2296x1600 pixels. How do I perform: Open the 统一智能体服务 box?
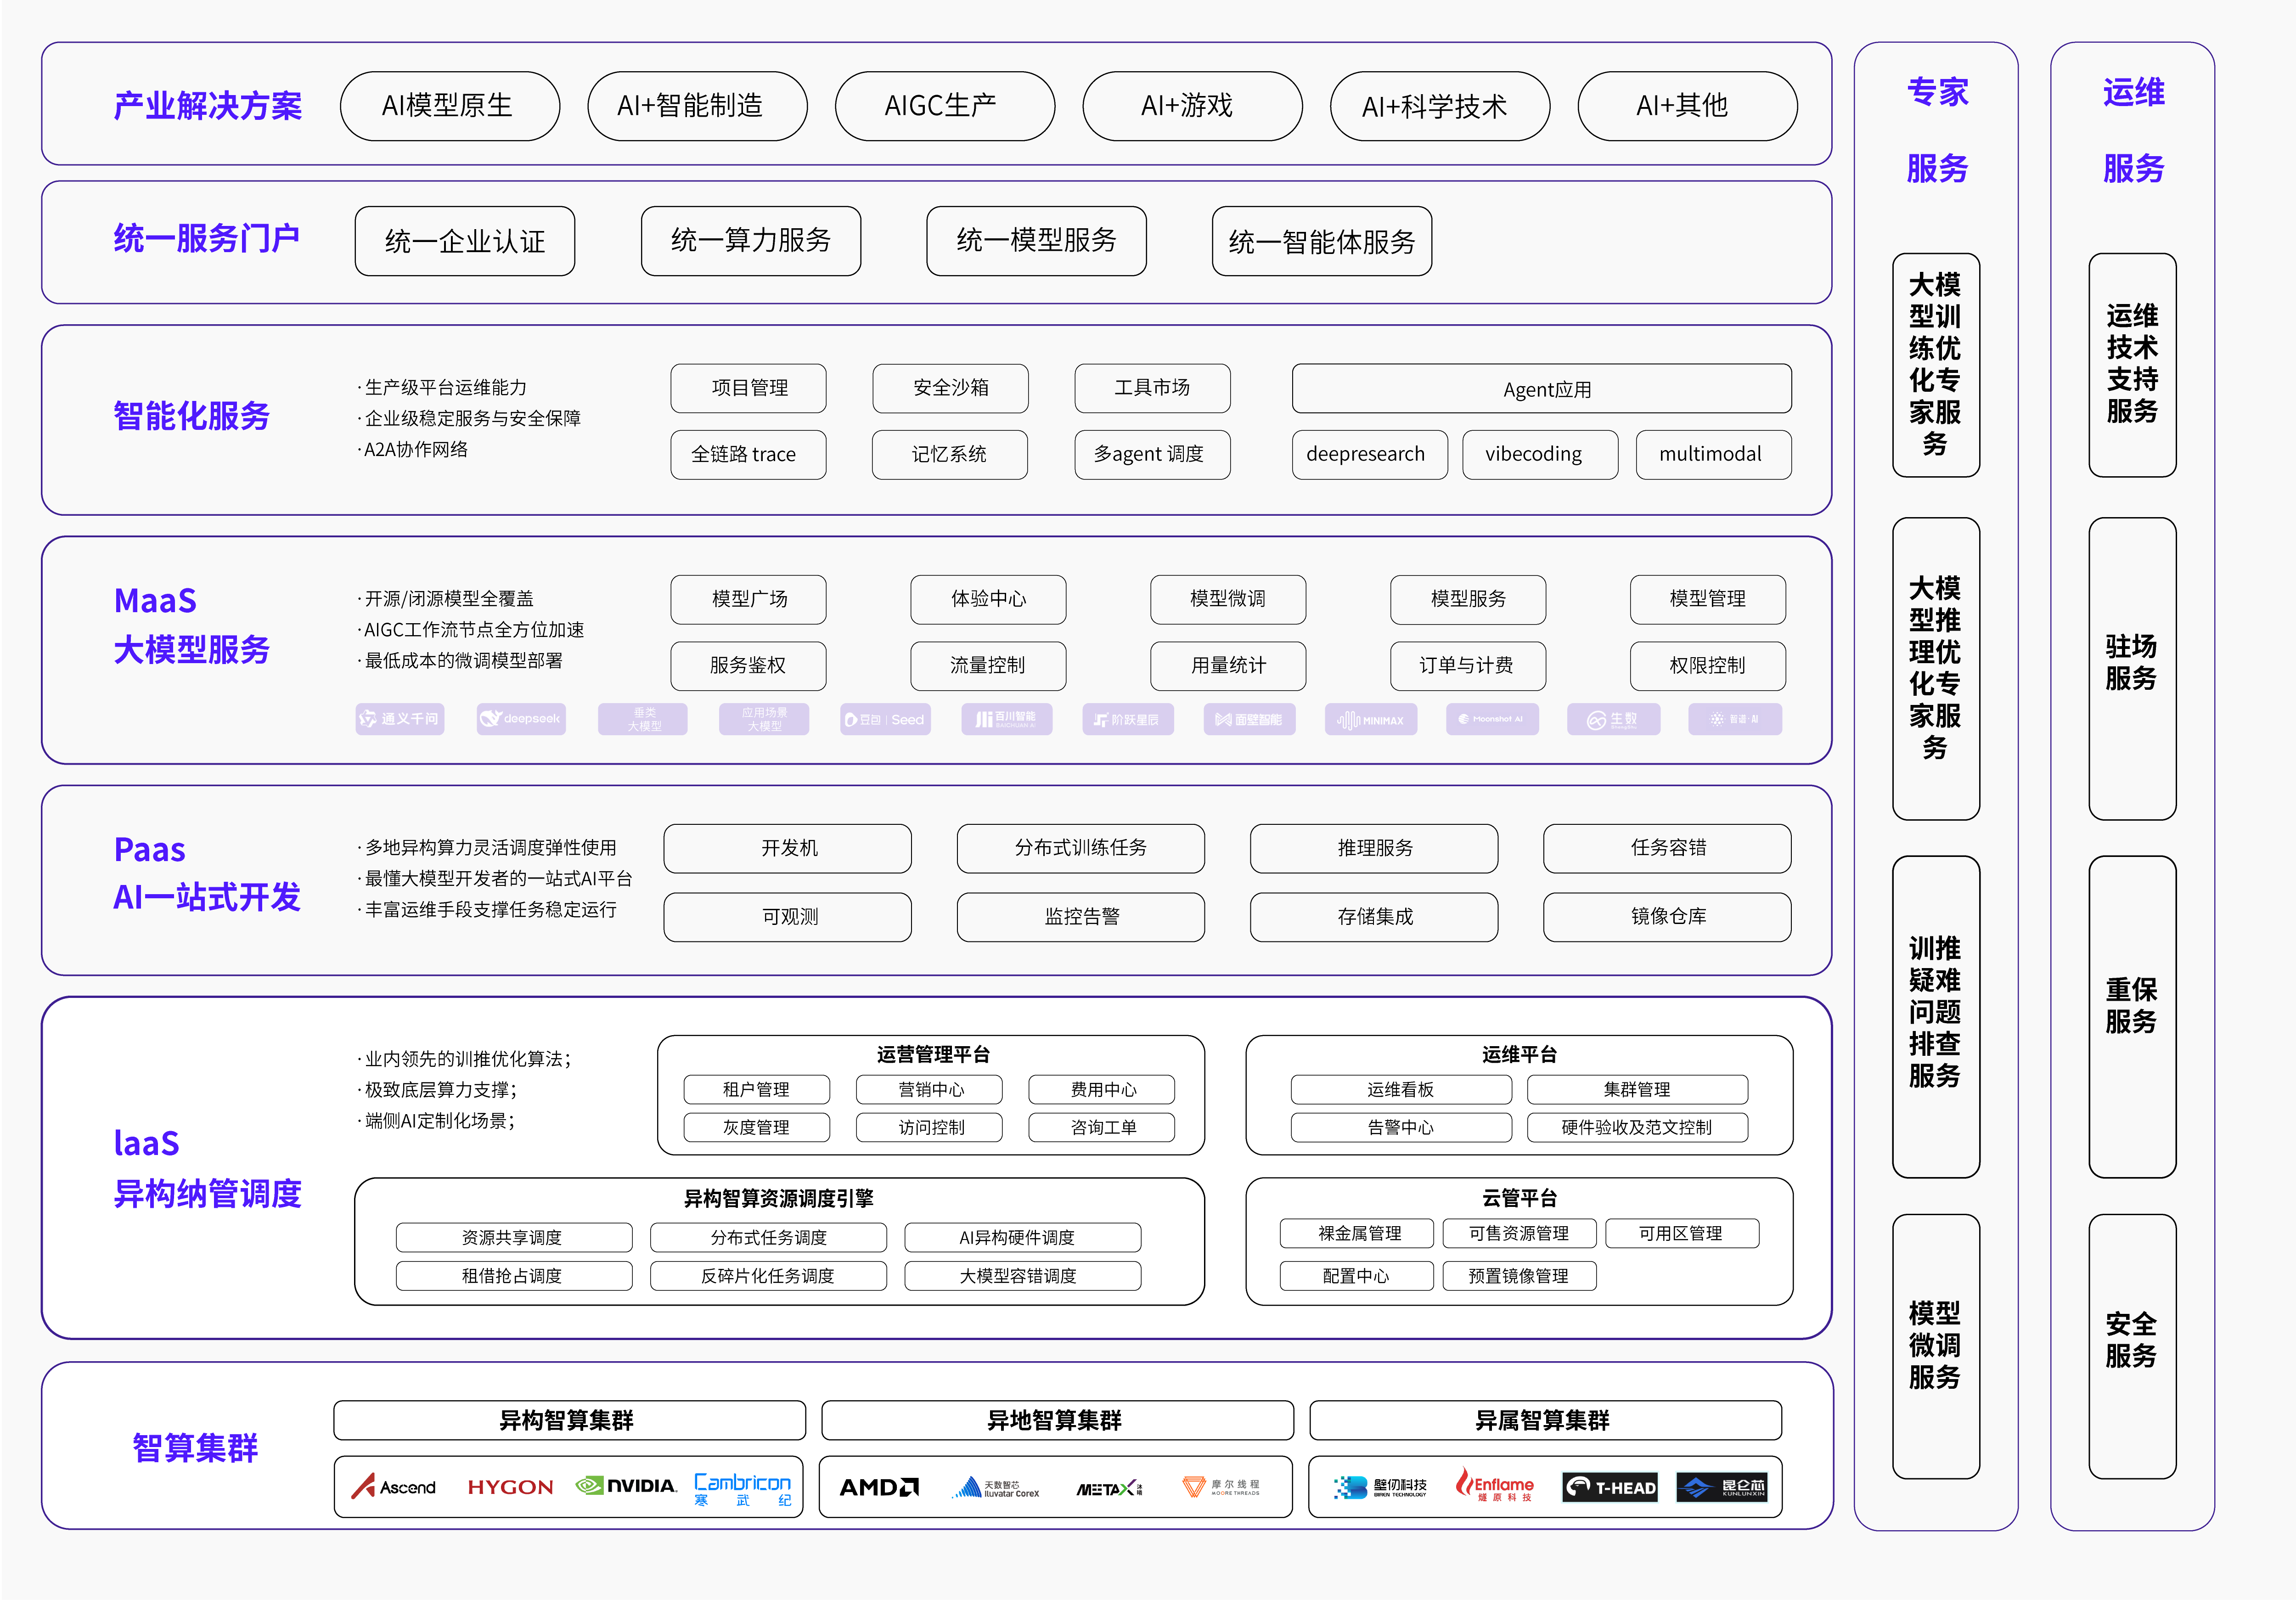click(x=1322, y=241)
